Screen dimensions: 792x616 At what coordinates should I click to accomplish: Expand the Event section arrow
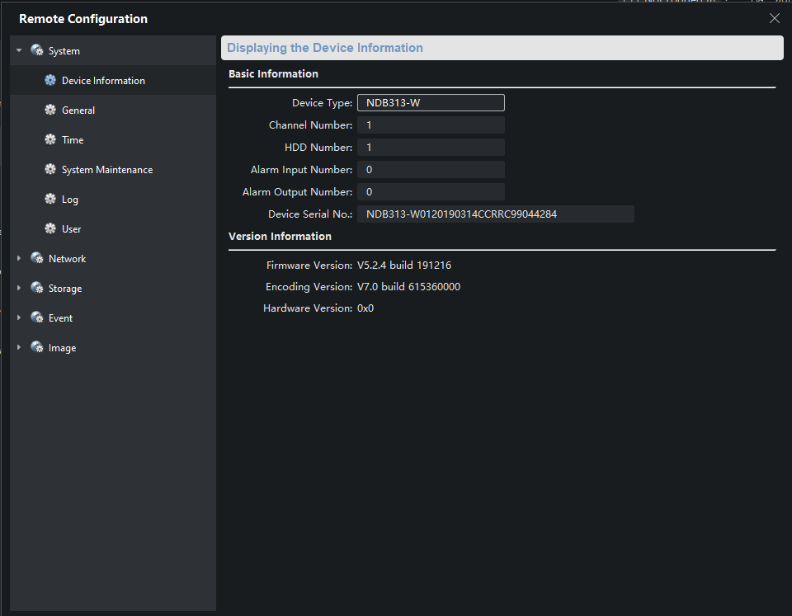point(19,318)
